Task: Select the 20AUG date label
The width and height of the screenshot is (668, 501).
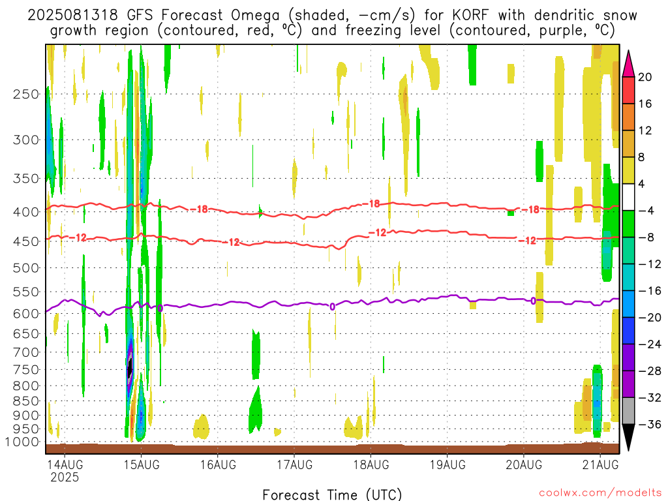Action: [524, 464]
